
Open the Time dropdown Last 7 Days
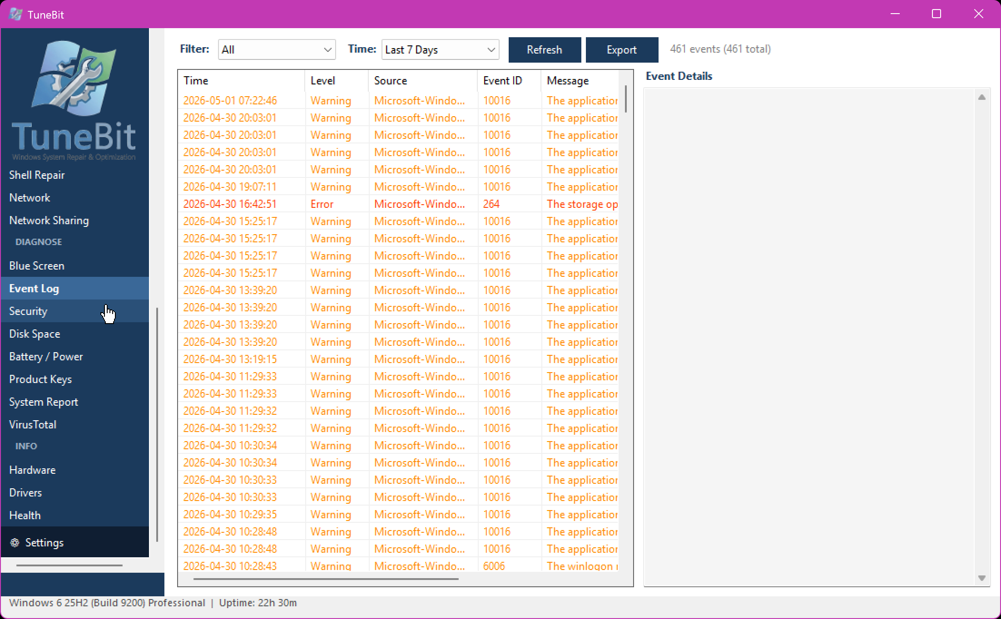click(x=440, y=49)
